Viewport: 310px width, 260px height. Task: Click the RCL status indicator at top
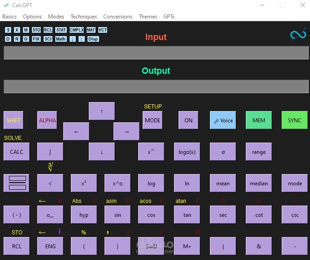click(48, 30)
